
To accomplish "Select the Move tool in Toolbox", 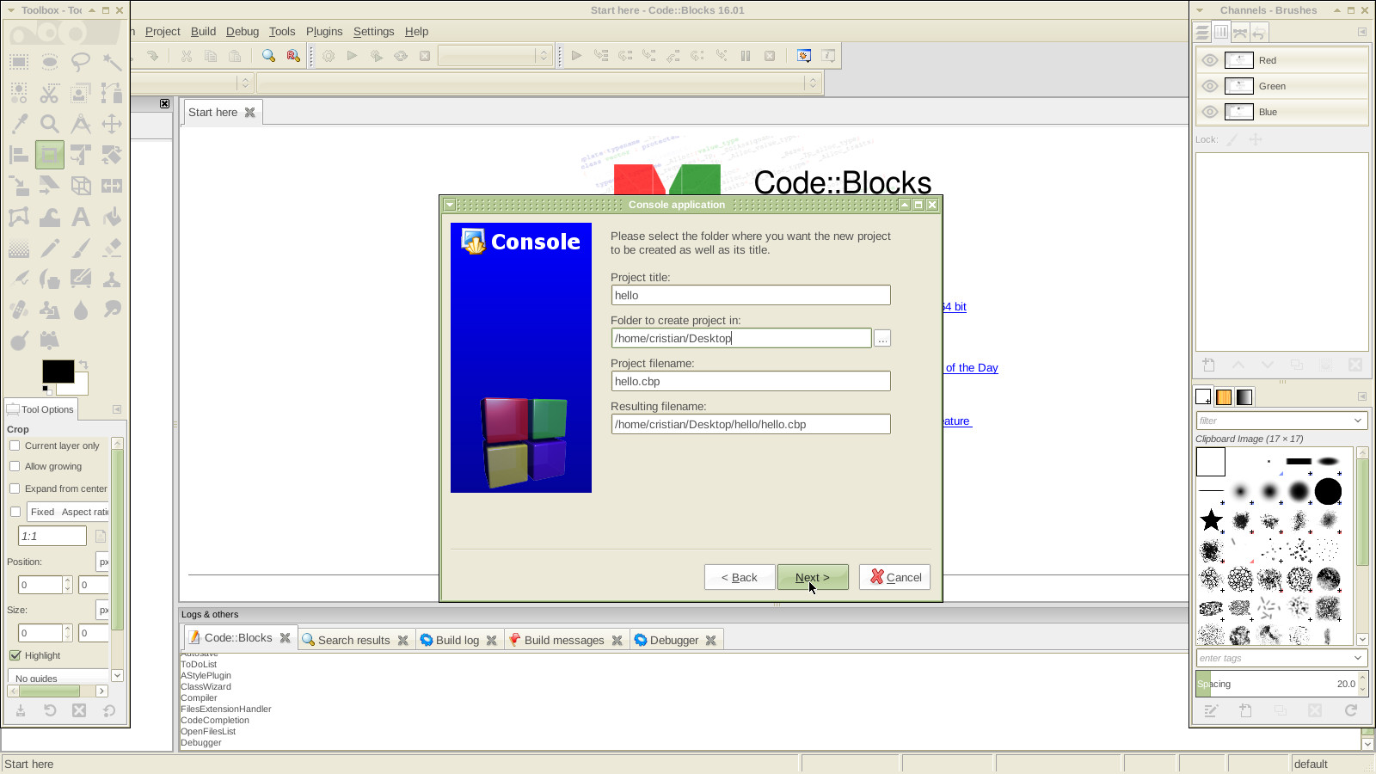I will tap(112, 124).
